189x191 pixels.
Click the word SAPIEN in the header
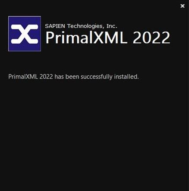tap(55, 26)
